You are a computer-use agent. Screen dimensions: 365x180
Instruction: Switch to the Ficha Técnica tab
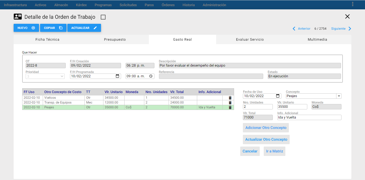48,39
